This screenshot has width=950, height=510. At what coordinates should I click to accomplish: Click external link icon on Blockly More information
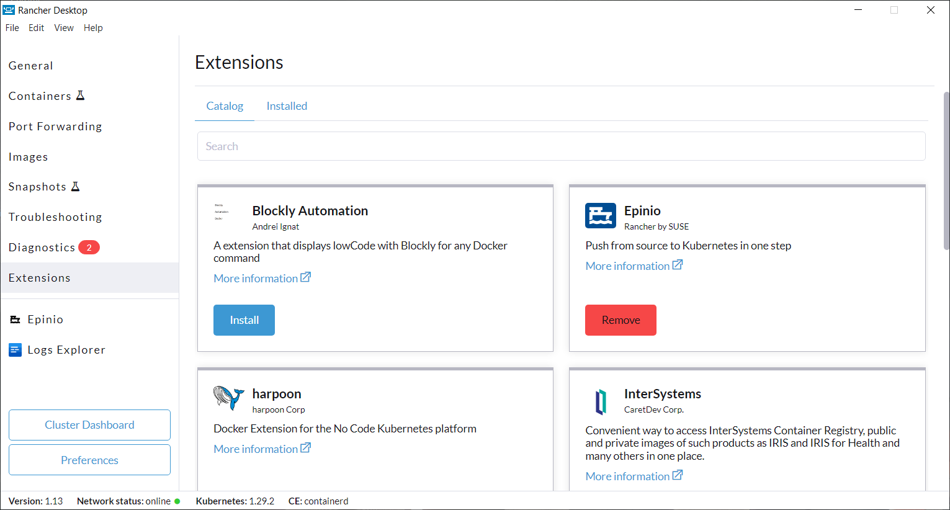pos(305,277)
